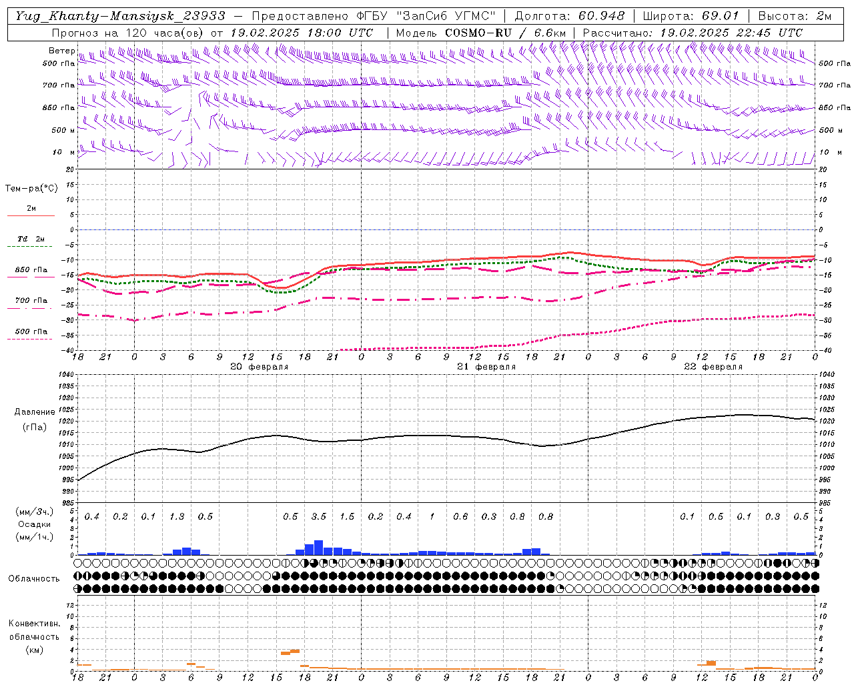Click the 20 февраля date label
This screenshot has height=683, width=854.
260,367
